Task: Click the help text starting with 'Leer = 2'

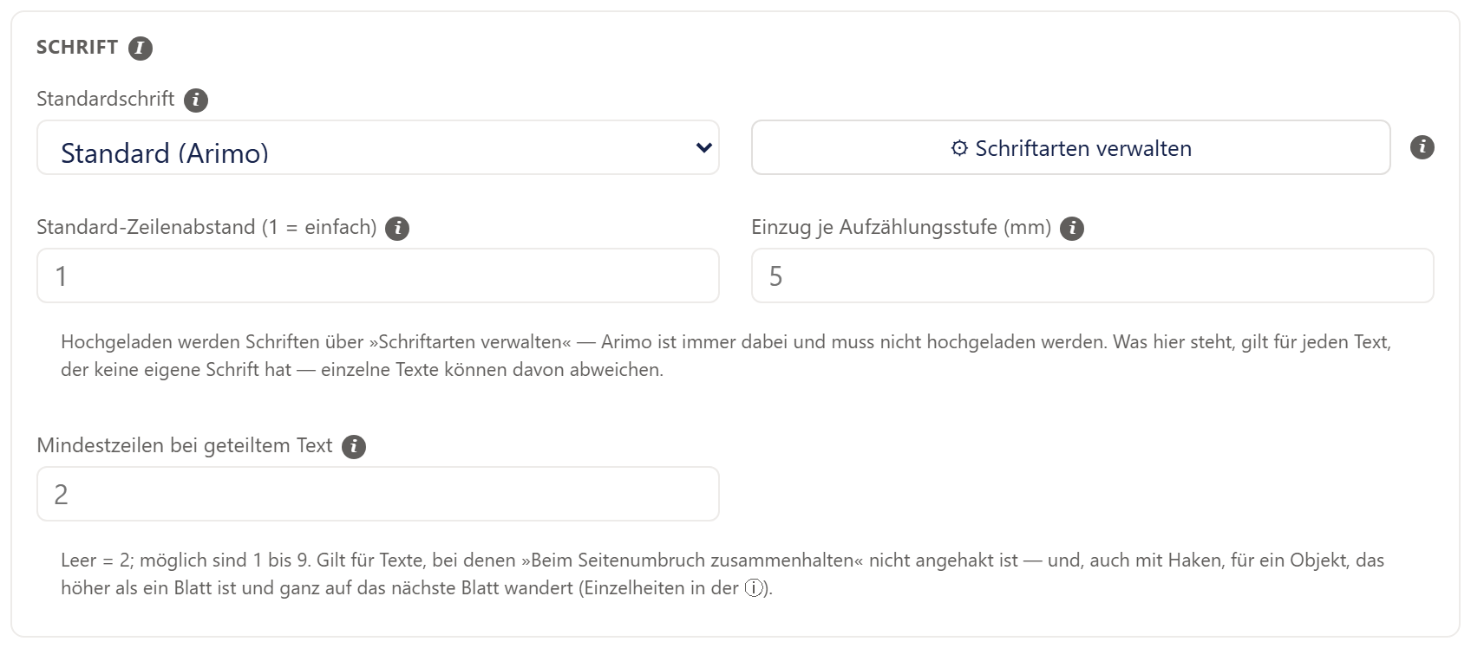Action: pos(722,574)
